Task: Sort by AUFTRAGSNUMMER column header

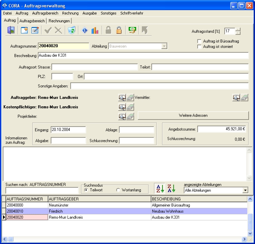Action: pos(27,199)
